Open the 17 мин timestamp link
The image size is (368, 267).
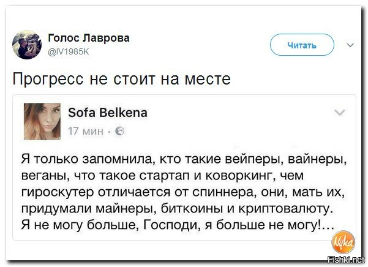point(86,132)
